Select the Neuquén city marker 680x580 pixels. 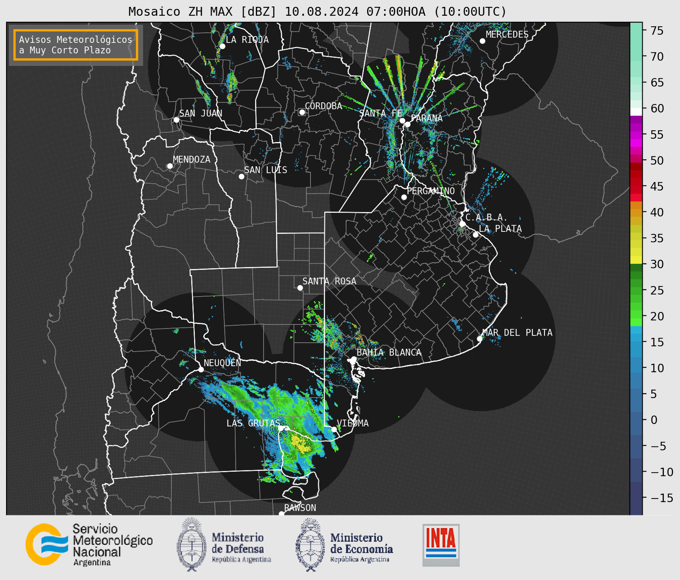coord(201,369)
